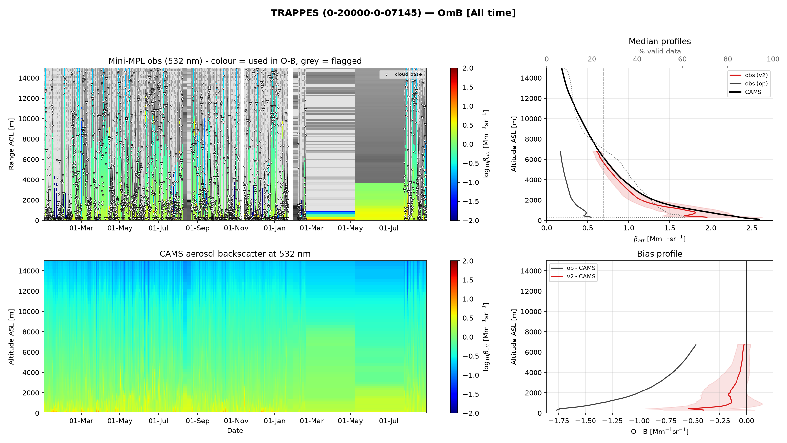Click the Median profiles β-att x-axis label
787x443 pixels.
pos(659,239)
